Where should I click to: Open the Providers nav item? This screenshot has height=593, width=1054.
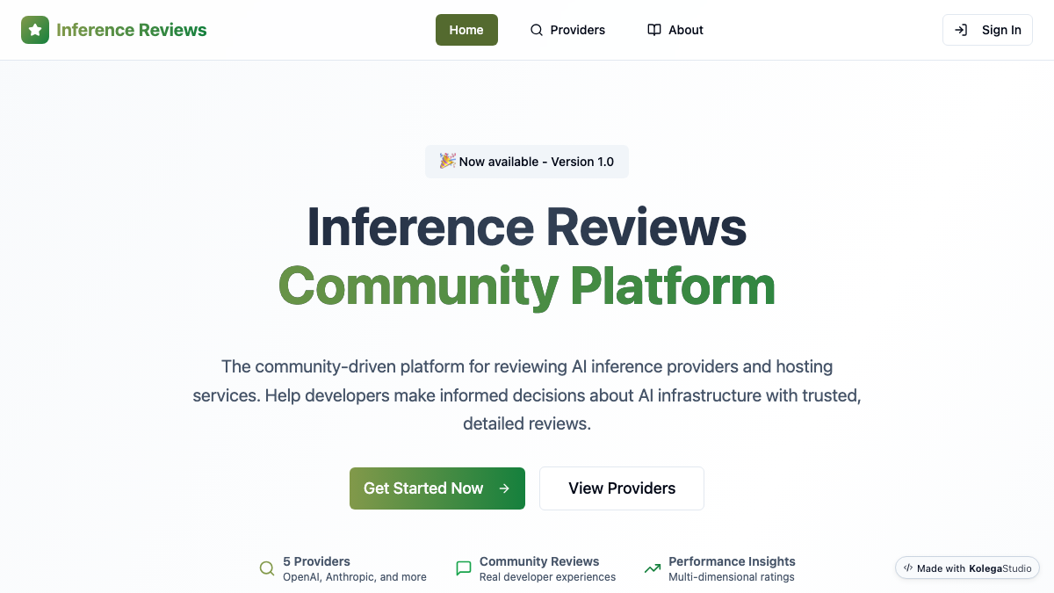[x=567, y=30]
